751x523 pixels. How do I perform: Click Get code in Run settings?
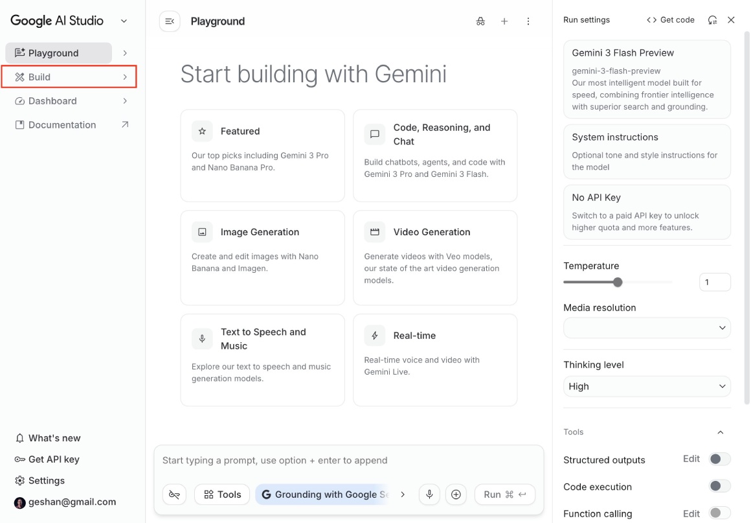(670, 19)
